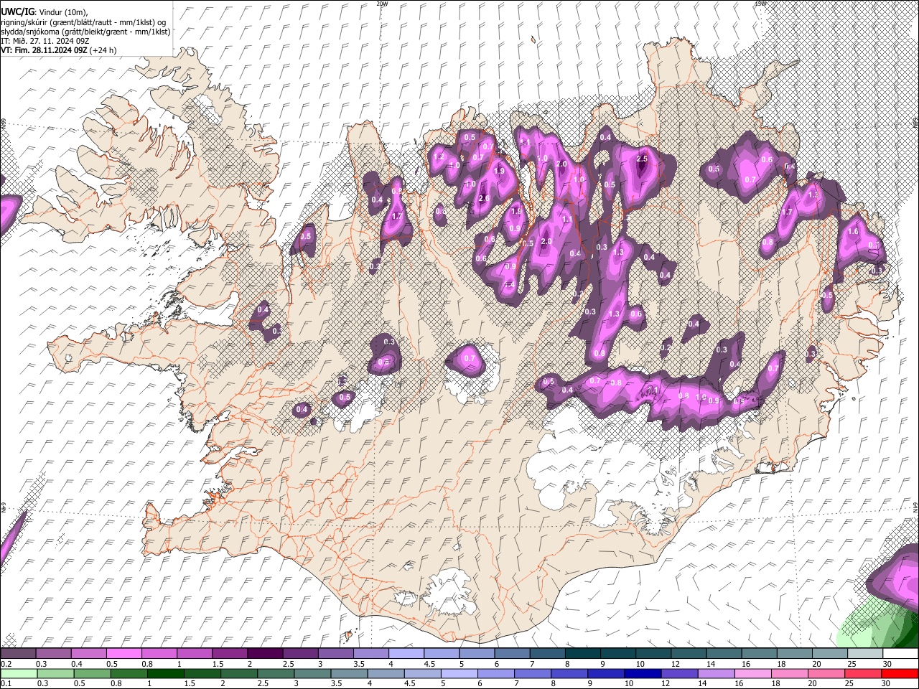Click the "20W" longitude label at top
Screen dimensions: 919x689
click(382, 4)
